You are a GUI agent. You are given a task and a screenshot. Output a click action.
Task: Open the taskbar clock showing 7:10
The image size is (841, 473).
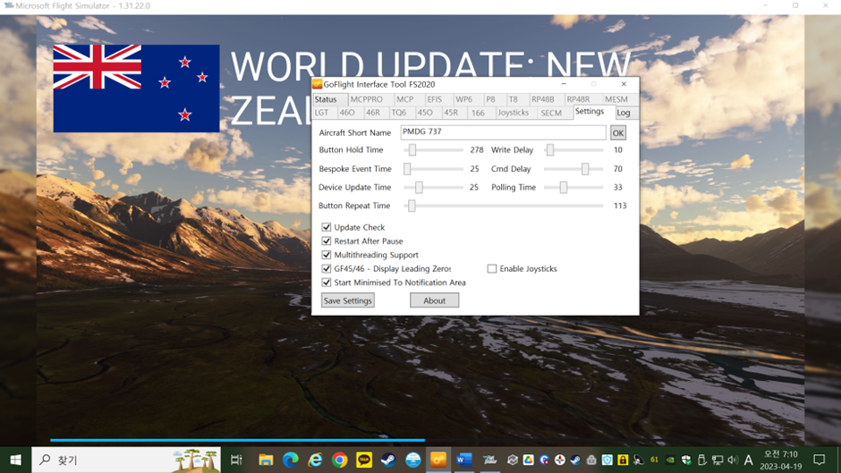(780, 460)
